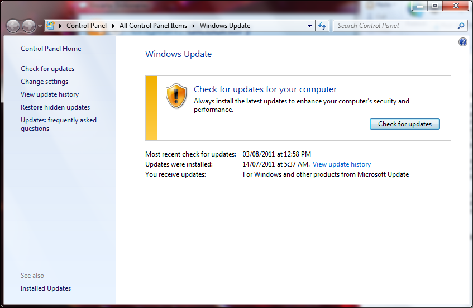
Task: Click For Windows and other products text
Action: point(326,174)
